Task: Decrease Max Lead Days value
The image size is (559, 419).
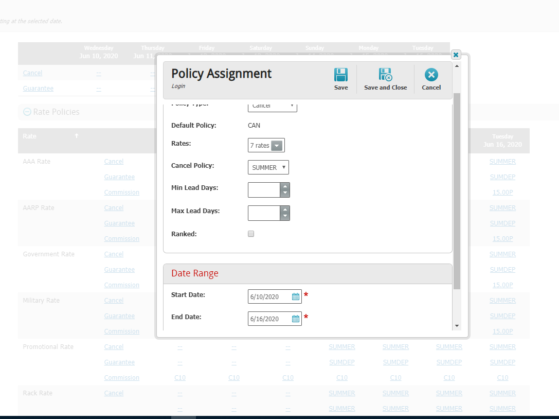Action: click(x=285, y=217)
